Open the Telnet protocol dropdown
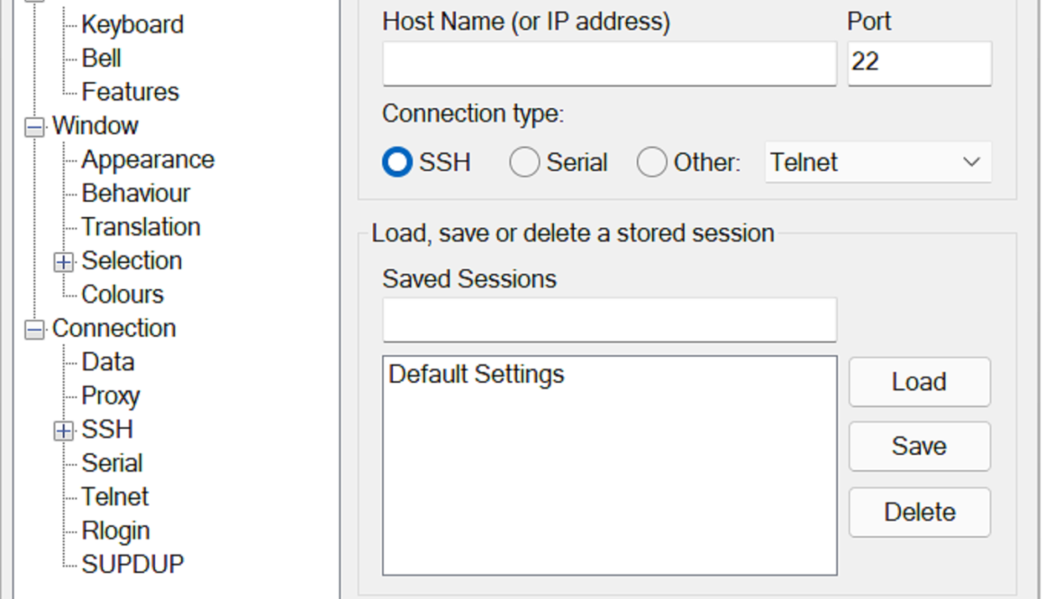 coord(877,163)
